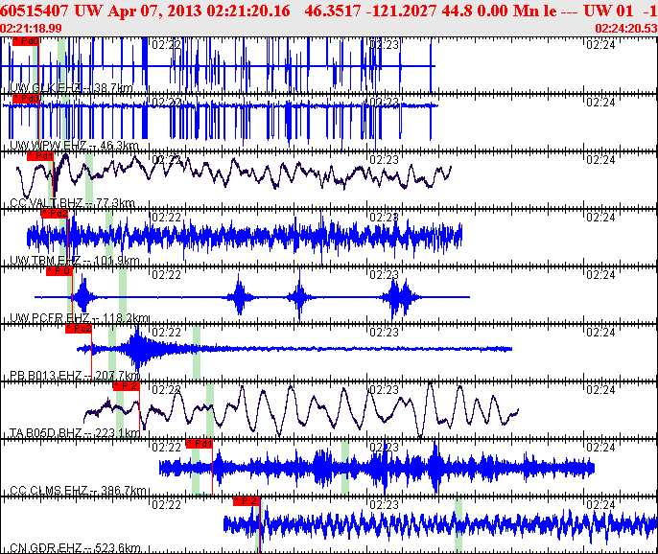Click the CN.GDR.EHZ 523.6km station label

[x=75, y=548]
